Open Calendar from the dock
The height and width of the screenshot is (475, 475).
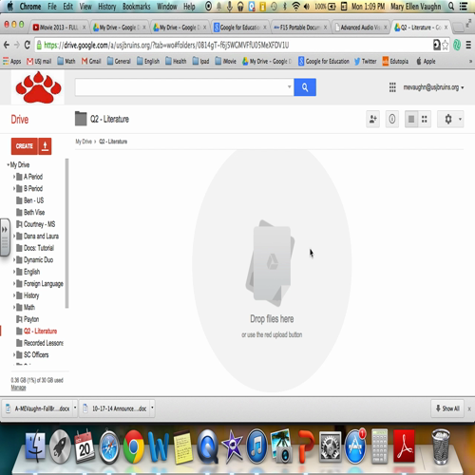point(85,446)
